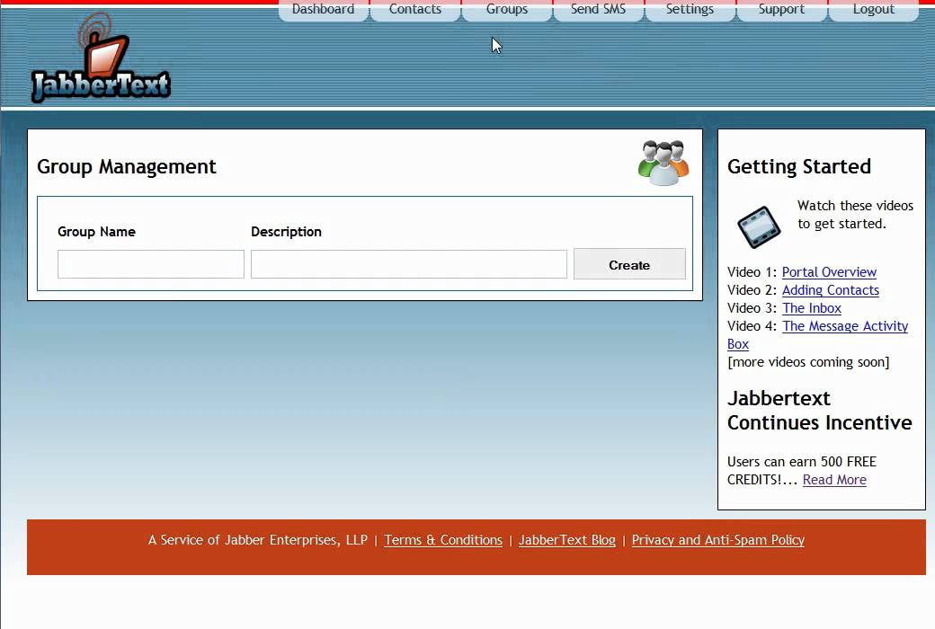The height and width of the screenshot is (629, 935).
Task: Click the Getting Started heading
Action: 799,166
